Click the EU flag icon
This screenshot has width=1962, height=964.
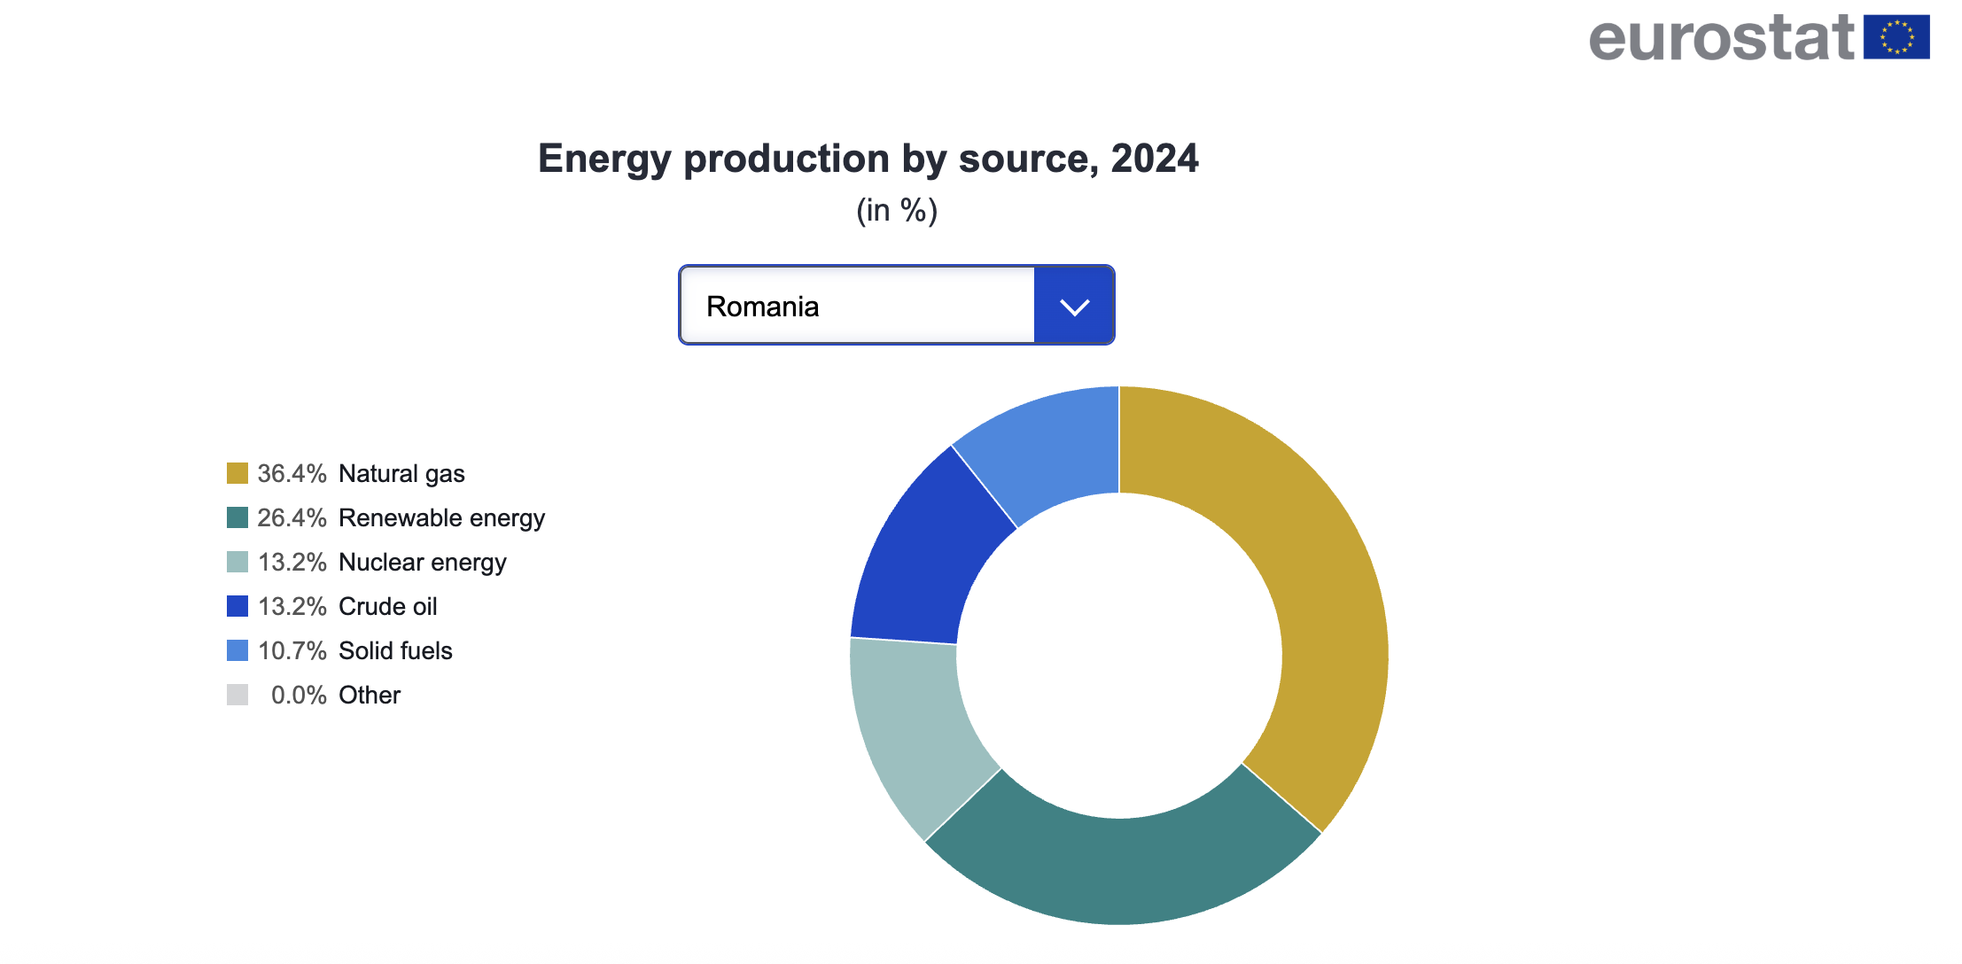tap(1896, 37)
